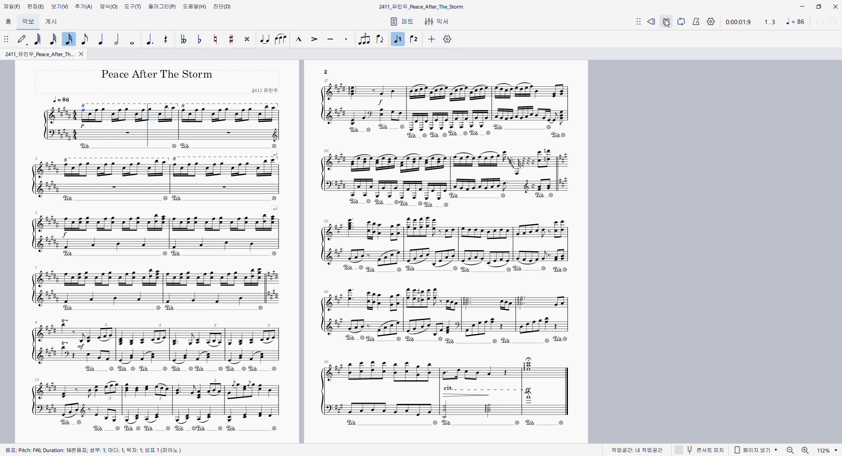
Task: Open the 진단(D) menu
Action: coord(222,7)
